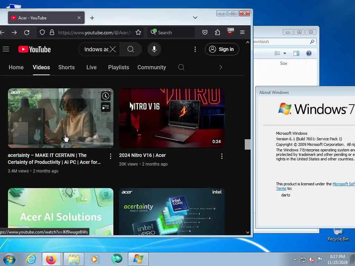
Task: Go to the YouTube logo home
Action: coord(34,49)
